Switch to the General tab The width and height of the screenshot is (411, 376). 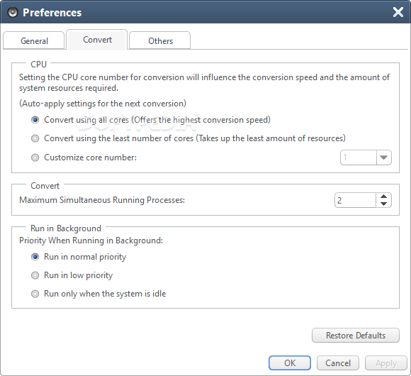pyautogui.click(x=34, y=40)
